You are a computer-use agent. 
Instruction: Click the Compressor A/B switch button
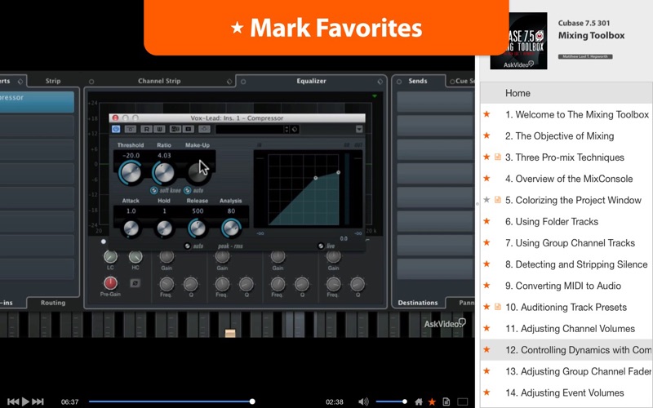(175, 130)
